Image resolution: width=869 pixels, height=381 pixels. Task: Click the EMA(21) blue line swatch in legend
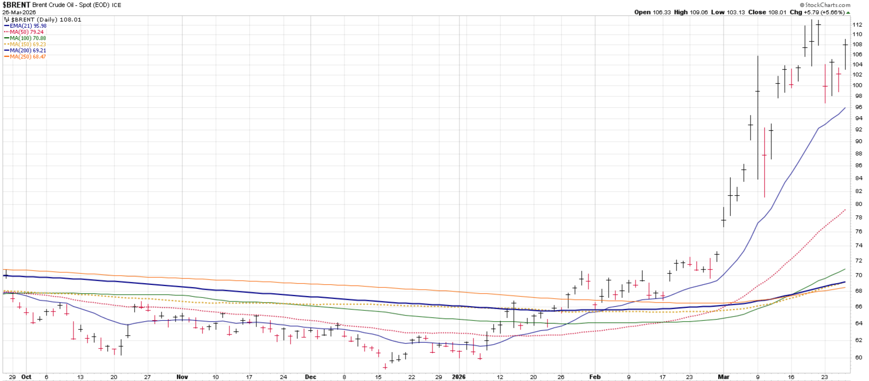tap(6, 26)
